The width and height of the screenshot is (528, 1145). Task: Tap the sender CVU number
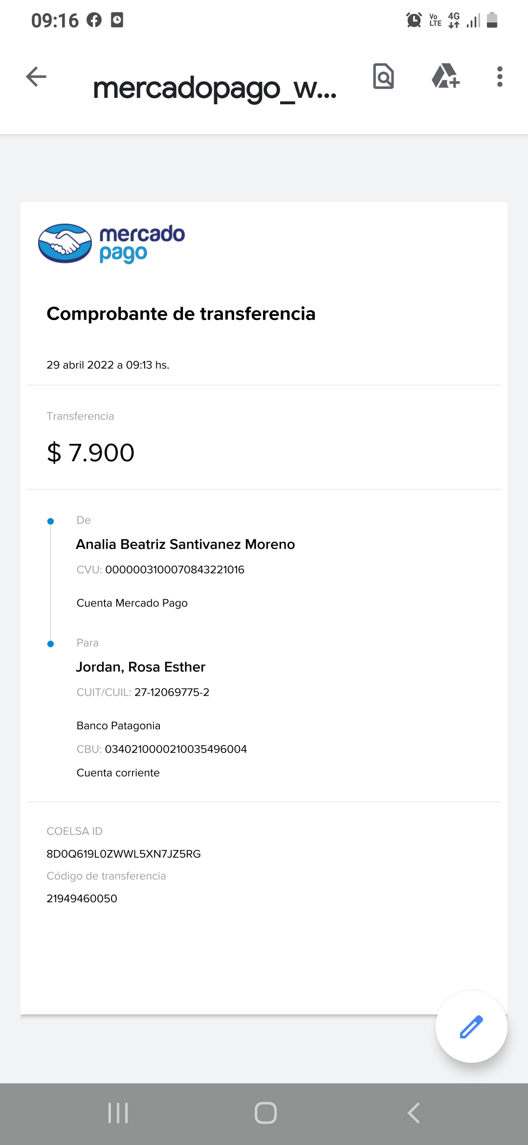[x=175, y=570]
